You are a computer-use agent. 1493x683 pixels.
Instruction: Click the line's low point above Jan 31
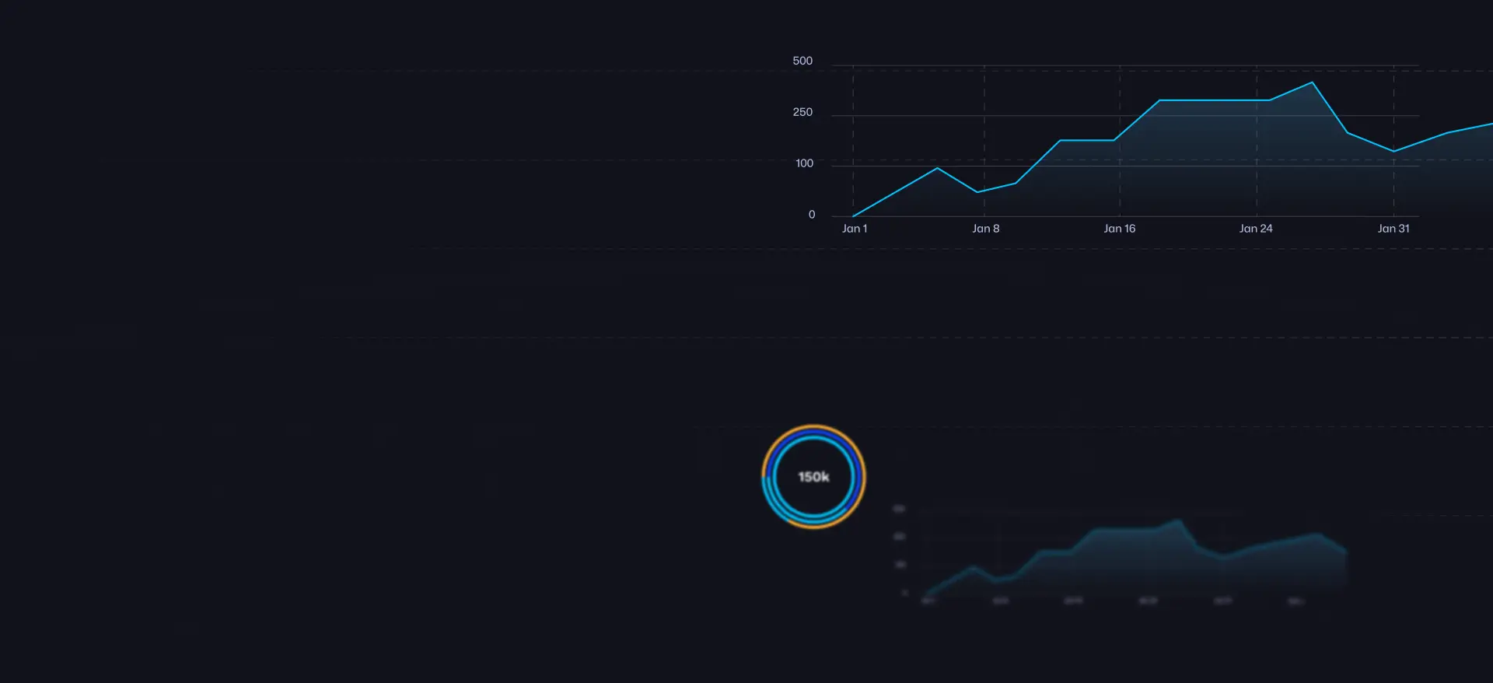click(x=1393, y=151)
